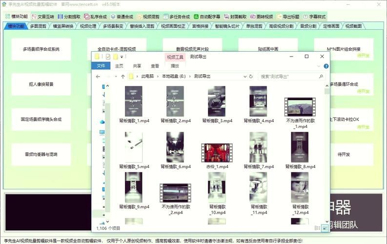Click the chevron after 此电脑 in breadcrumb

coord(158,77)
